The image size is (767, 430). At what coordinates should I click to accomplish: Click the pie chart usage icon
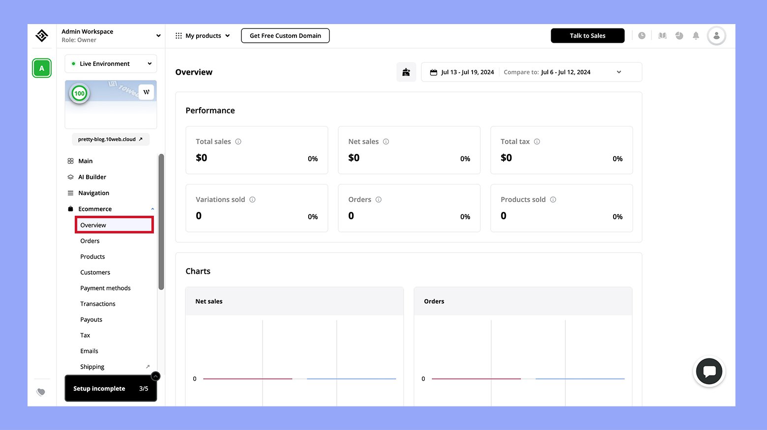point(679,36)
